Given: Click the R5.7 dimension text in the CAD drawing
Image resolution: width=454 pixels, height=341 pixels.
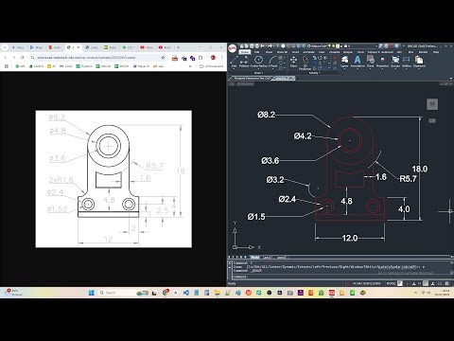Looking at the screenshot, I should pyautogui.click(x=409, y=179).
